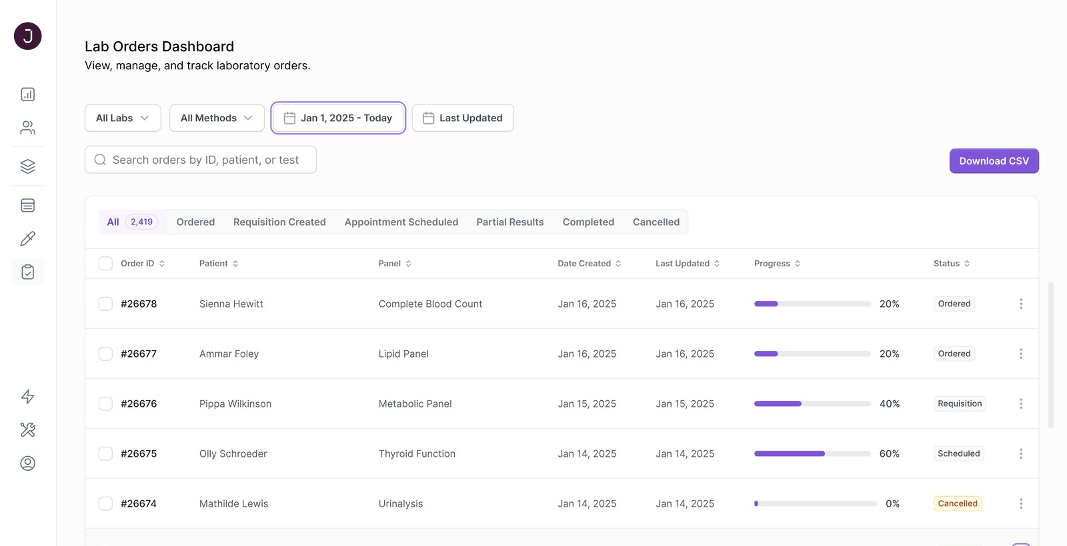
Task: Click the Cancelled status badge
Action: (x=958, y=503)
